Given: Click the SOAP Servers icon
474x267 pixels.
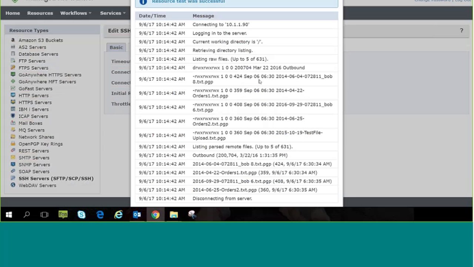Looking at the screenshot, I should pos(13,172).
